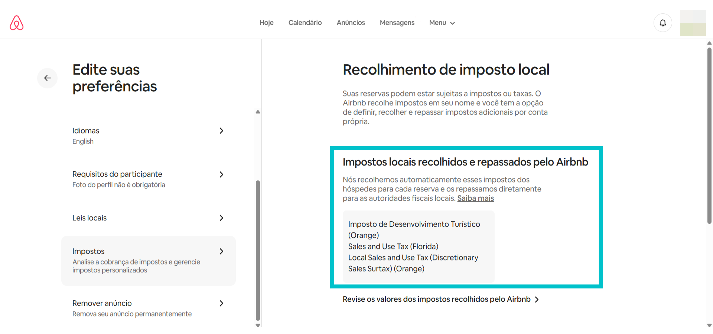
Task: Open the profile avatar thumbnail
Action: (x=693, y=23)
